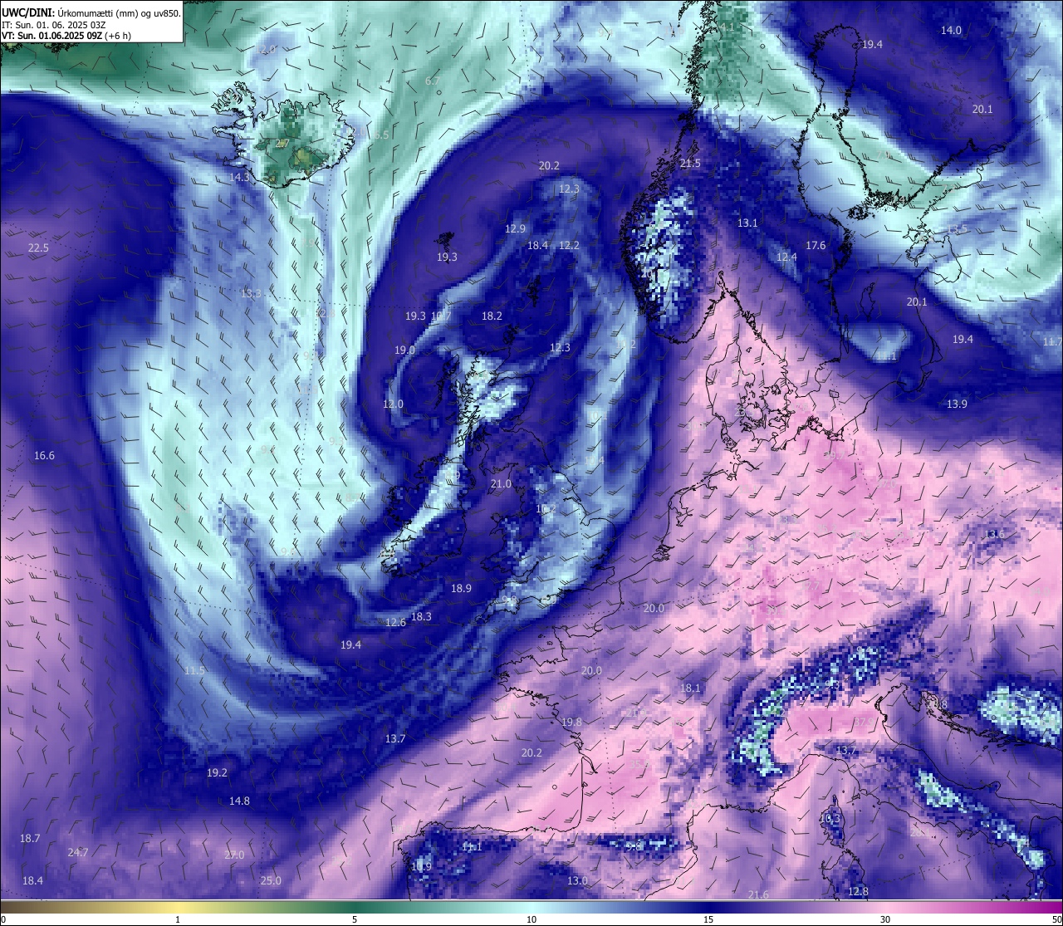Click the initial time line 'IT: Sun. 01. 06. 2025 03Z'
Viewport: 1063px width, 926px height.
(53, 25)
